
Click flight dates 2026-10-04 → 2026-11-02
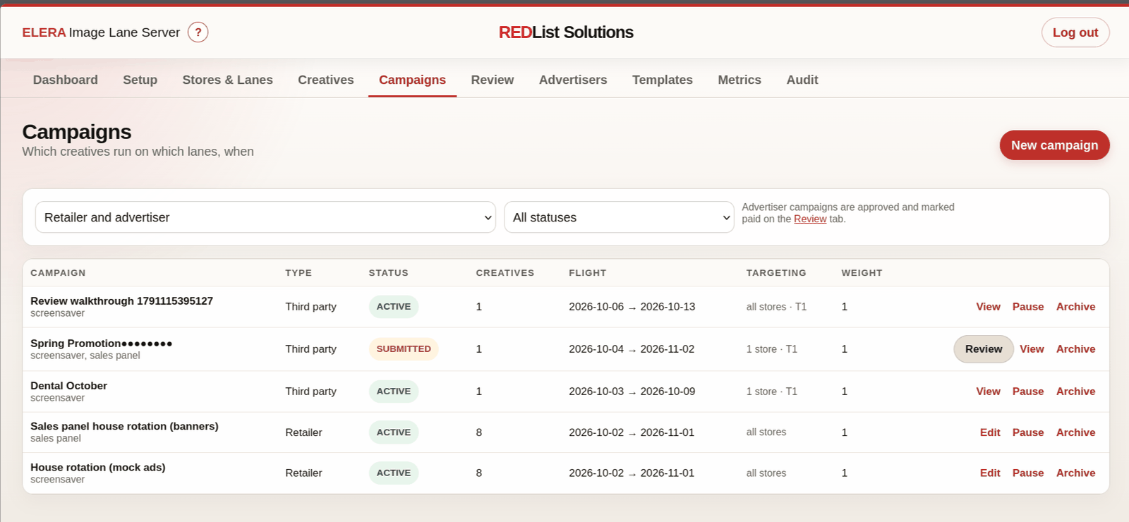point(632,349)
